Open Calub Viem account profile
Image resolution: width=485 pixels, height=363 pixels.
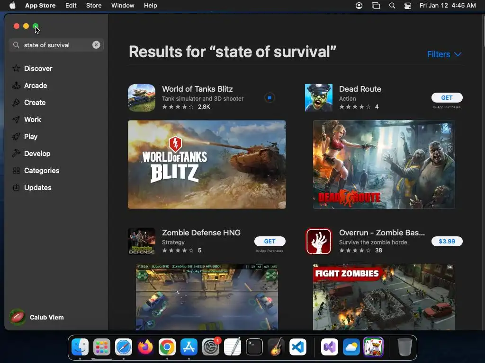click(x=37, y=317)
